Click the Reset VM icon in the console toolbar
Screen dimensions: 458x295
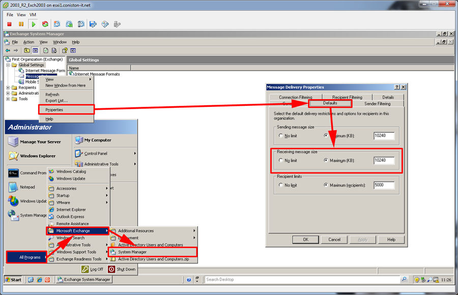click(x=45, y=24)
